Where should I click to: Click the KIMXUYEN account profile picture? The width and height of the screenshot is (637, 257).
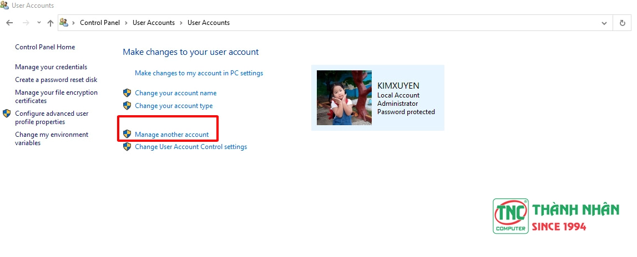pyautogui.click(x=344, y=97)
